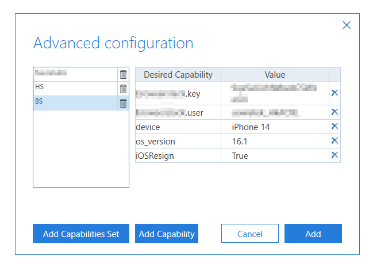Delete the HS capabilities set
This screenshot has width=373, height=267.
click(x=123, y=89)
